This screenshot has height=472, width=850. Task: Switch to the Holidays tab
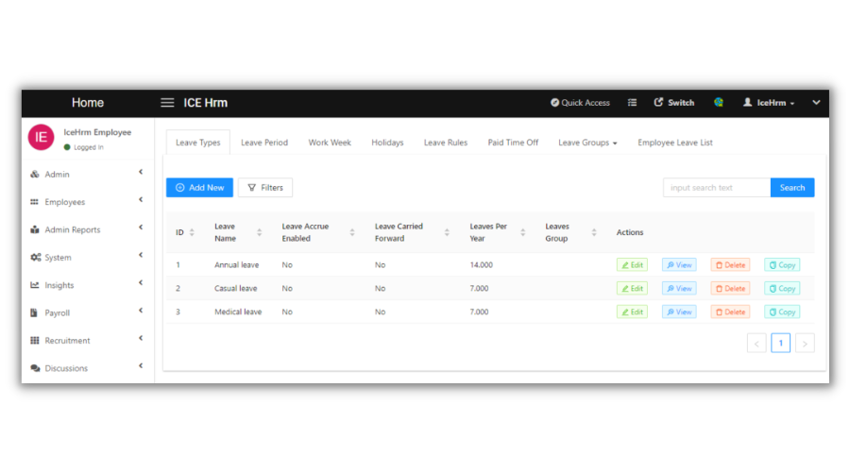387,143
